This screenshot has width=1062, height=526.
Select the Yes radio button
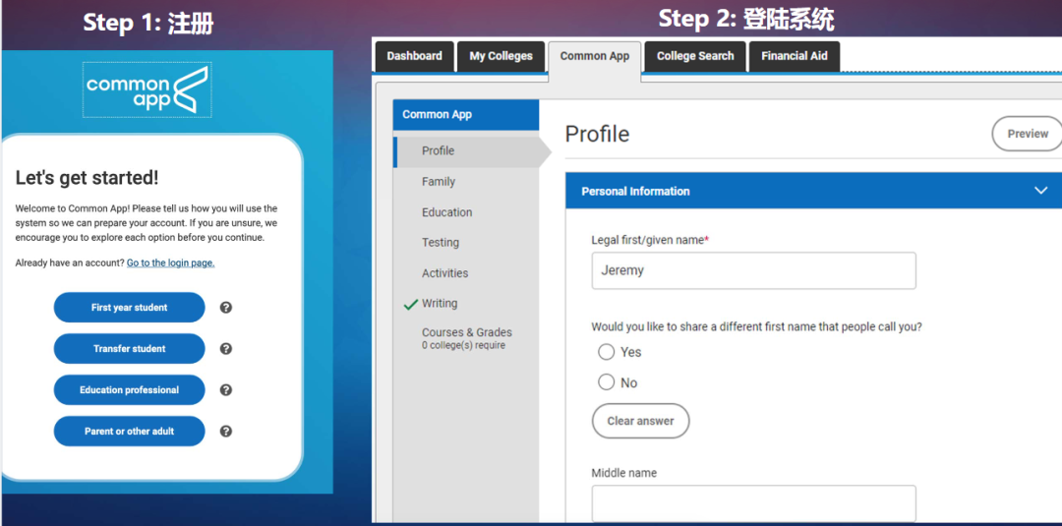click(x=607, y=352)
